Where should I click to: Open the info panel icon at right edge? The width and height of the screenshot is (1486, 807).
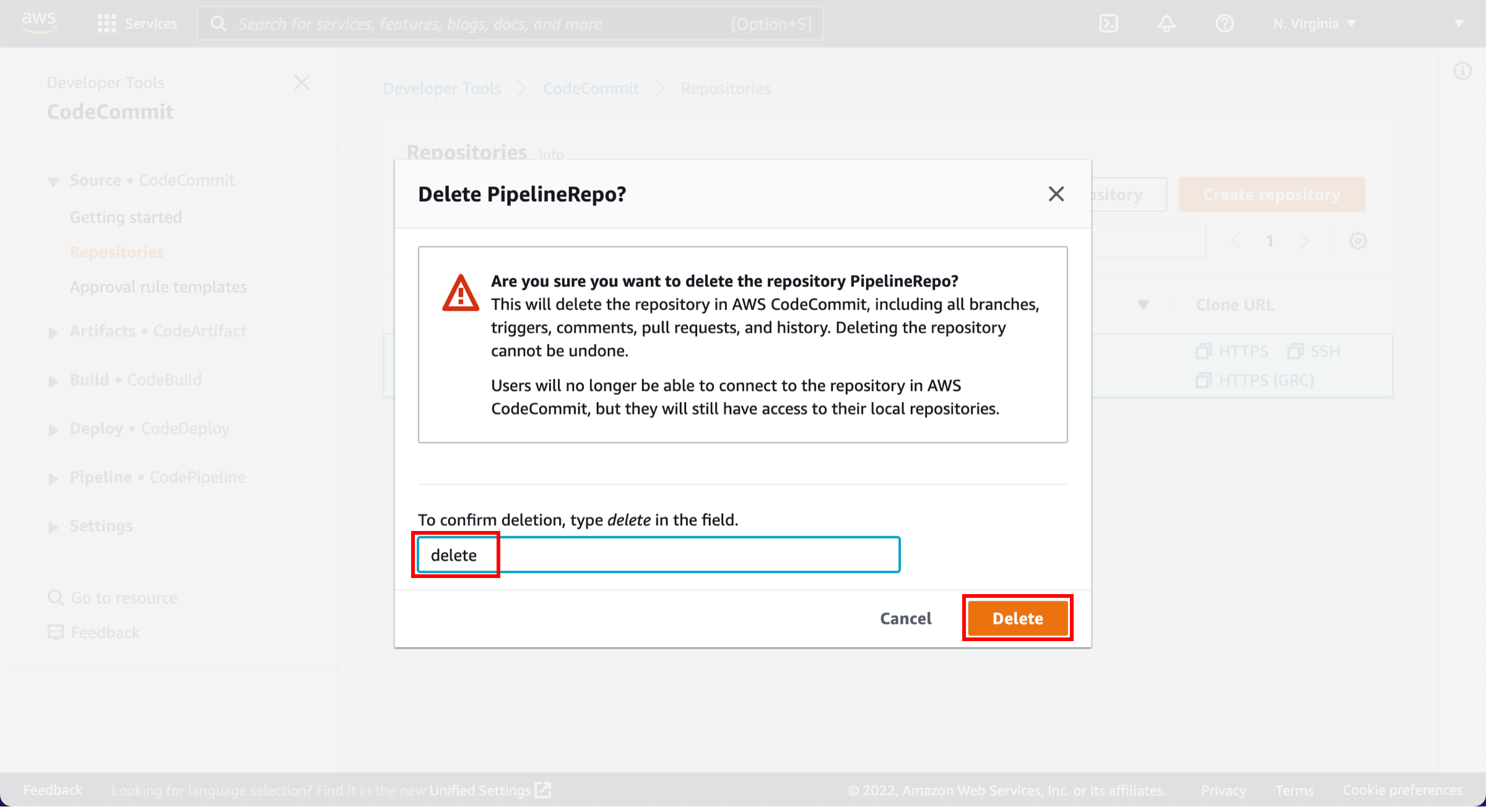pyautogui.click(x=1462, y=71)
